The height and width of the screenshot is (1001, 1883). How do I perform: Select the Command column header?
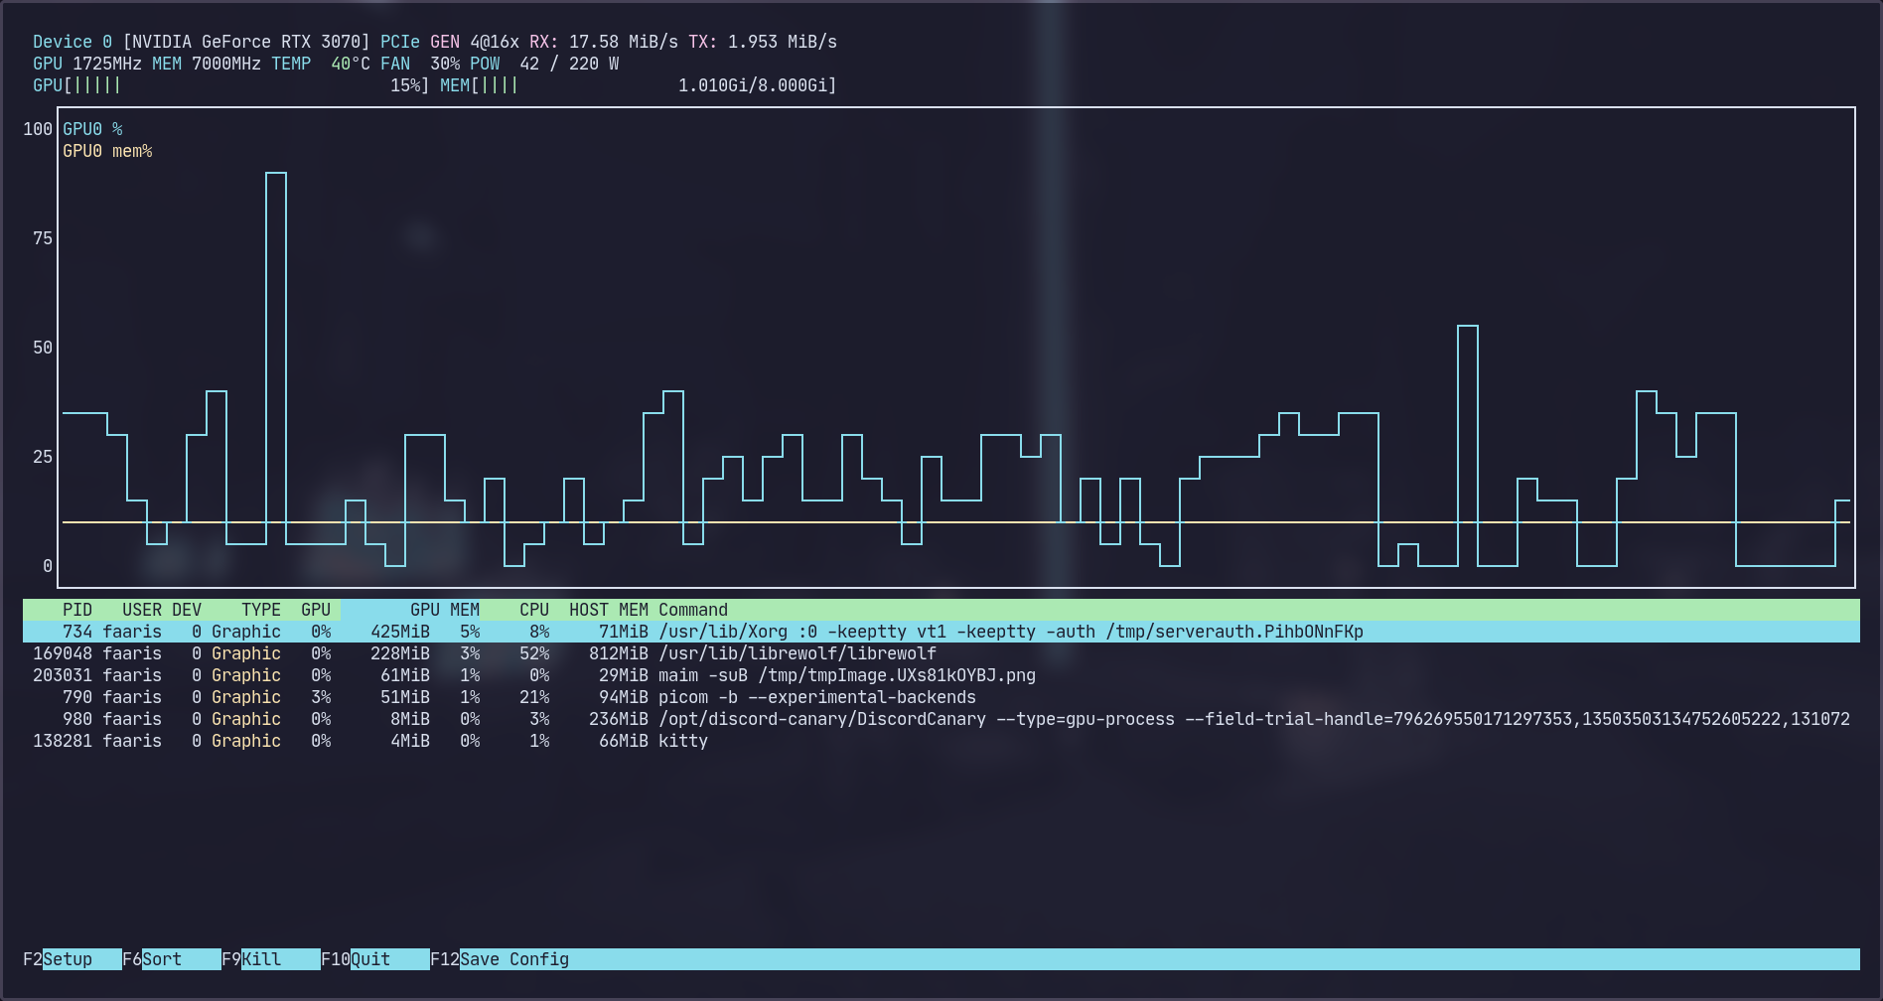(693, 610)
